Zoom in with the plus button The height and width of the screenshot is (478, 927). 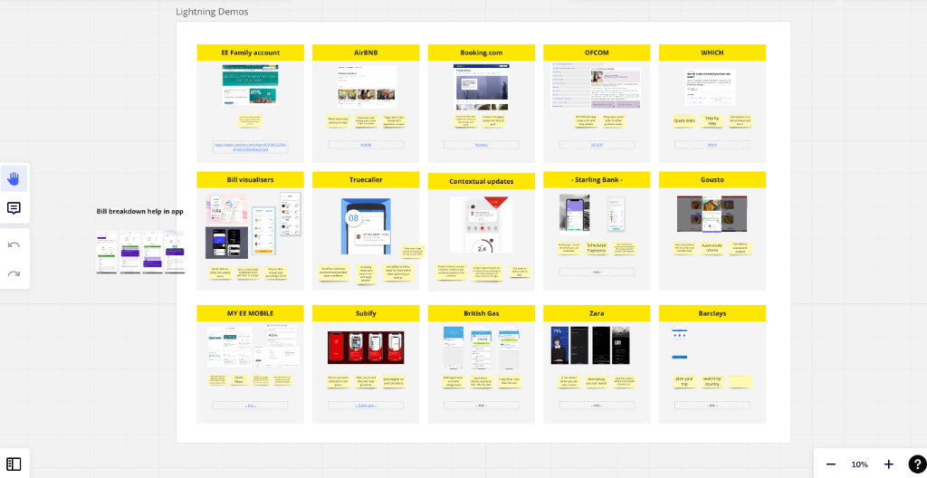coord(888,464)
